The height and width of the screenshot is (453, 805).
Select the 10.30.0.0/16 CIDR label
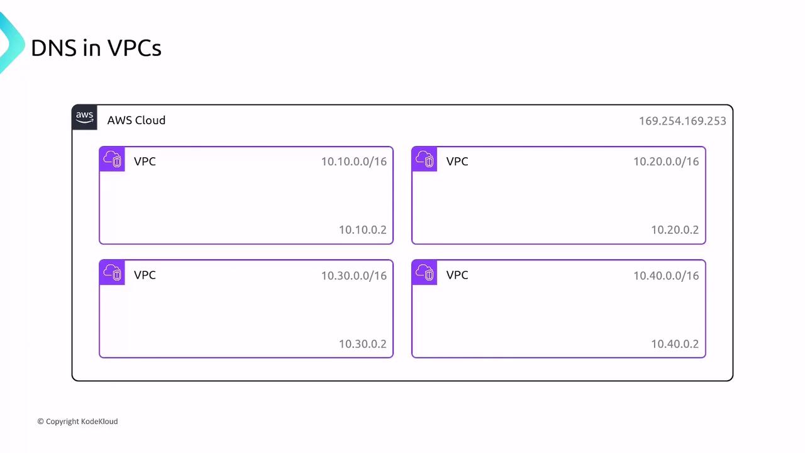click(x=353, y=276)
